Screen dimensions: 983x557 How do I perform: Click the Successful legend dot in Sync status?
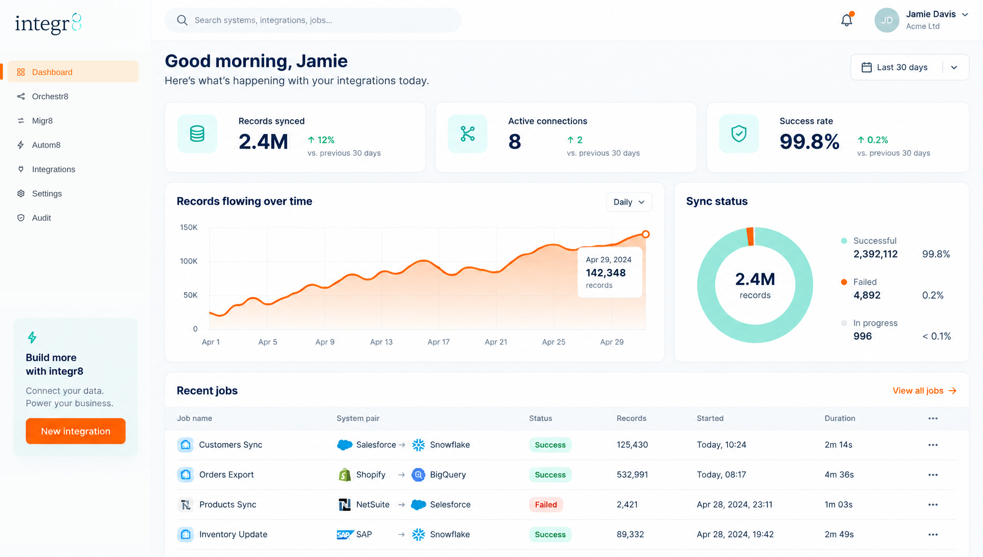[x=844, y=241]
